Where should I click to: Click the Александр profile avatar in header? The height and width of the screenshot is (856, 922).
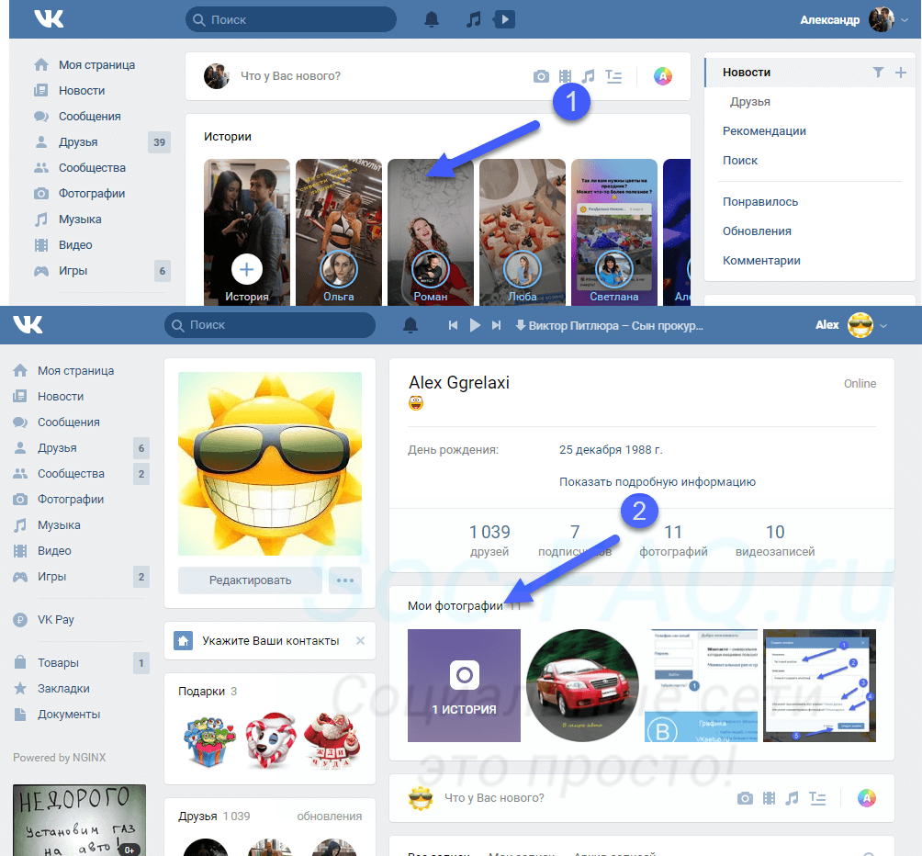(x=882, y=19)
